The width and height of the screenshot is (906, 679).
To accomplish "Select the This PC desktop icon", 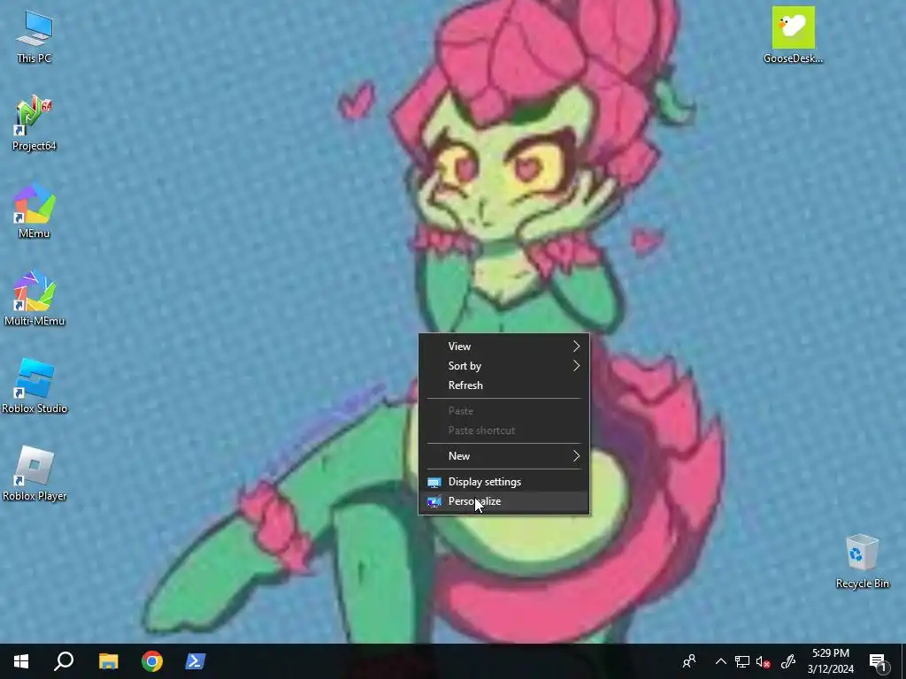I will point(35,37).
